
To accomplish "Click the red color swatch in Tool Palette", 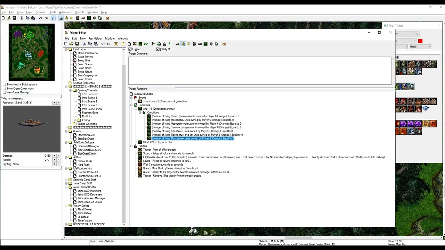I will click(x=420, y=41).
